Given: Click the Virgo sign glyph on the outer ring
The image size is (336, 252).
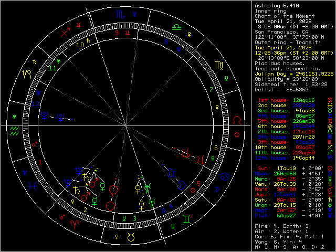Looking at the screenshot, I should [x=218, y=66].
